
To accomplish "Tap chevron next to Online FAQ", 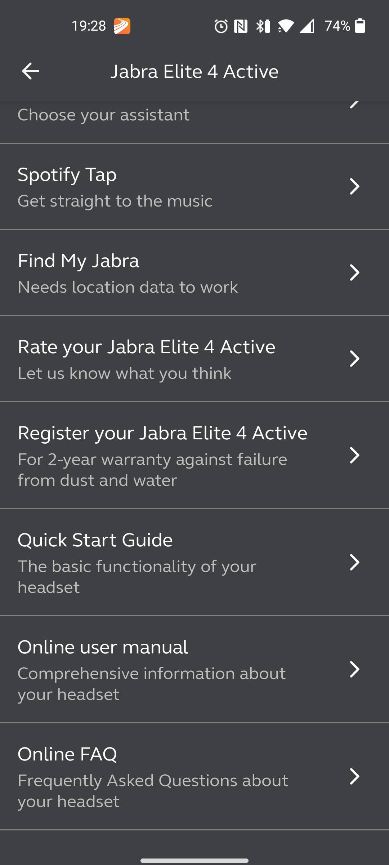I will (x=354, y=776).
